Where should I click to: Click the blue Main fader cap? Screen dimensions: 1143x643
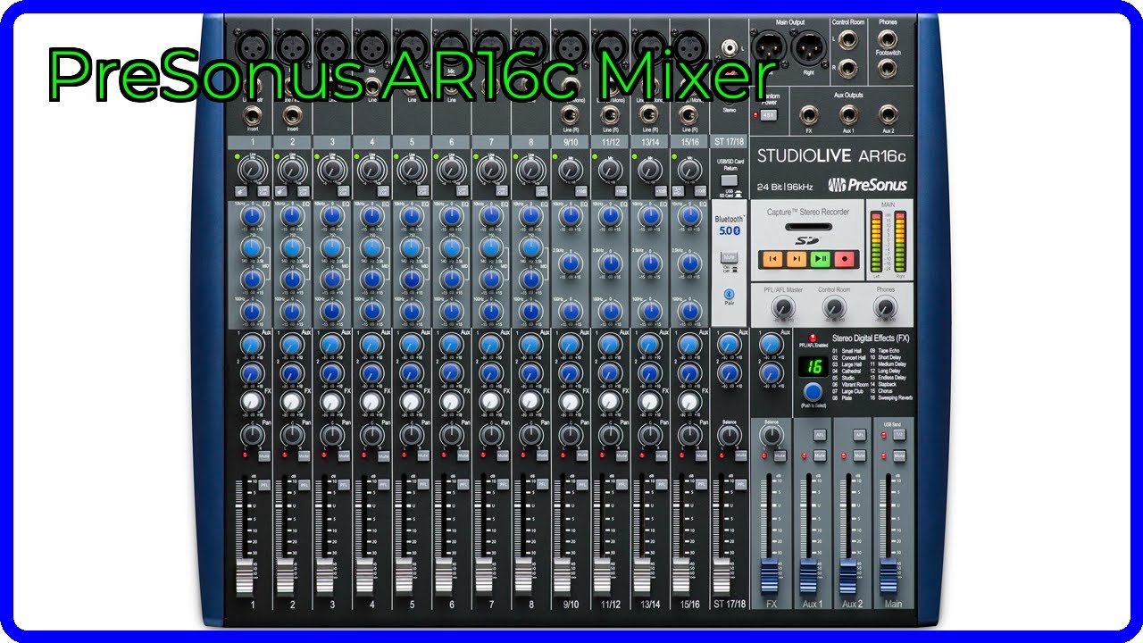(888, 574)
